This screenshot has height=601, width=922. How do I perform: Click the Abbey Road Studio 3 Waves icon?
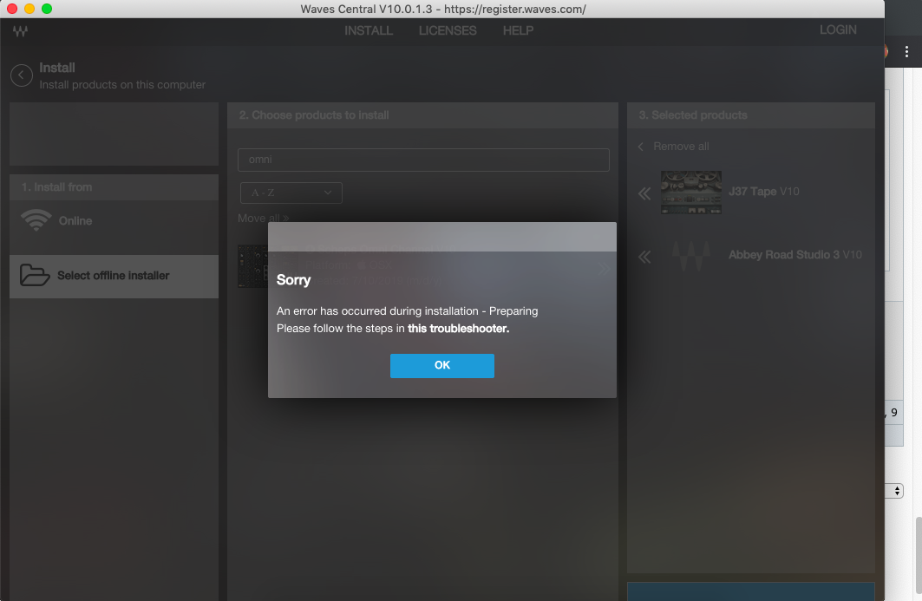click(690, 256)
